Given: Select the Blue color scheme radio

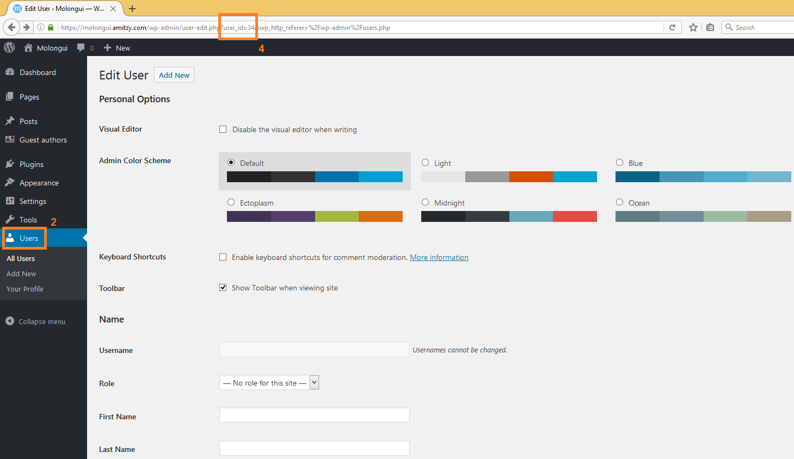Looking at the screenshot, I should click(x=619, y=162).
